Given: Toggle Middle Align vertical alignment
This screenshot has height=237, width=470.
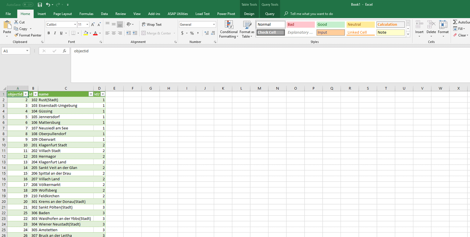Looking at the screenshot, I should pos(114,24).
